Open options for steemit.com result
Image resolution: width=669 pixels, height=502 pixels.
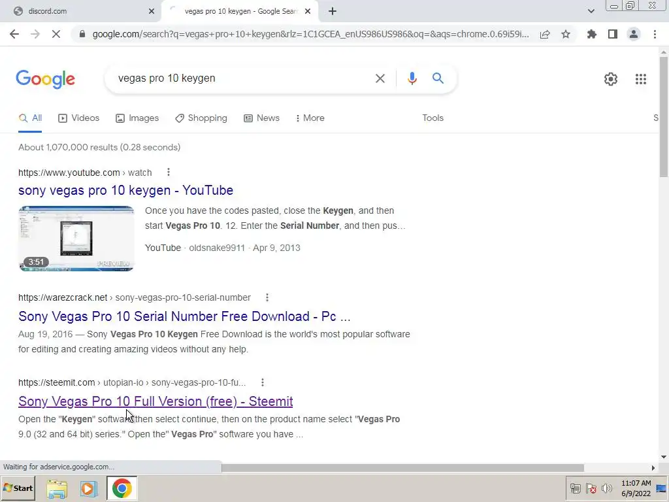[x=263, y=382]
